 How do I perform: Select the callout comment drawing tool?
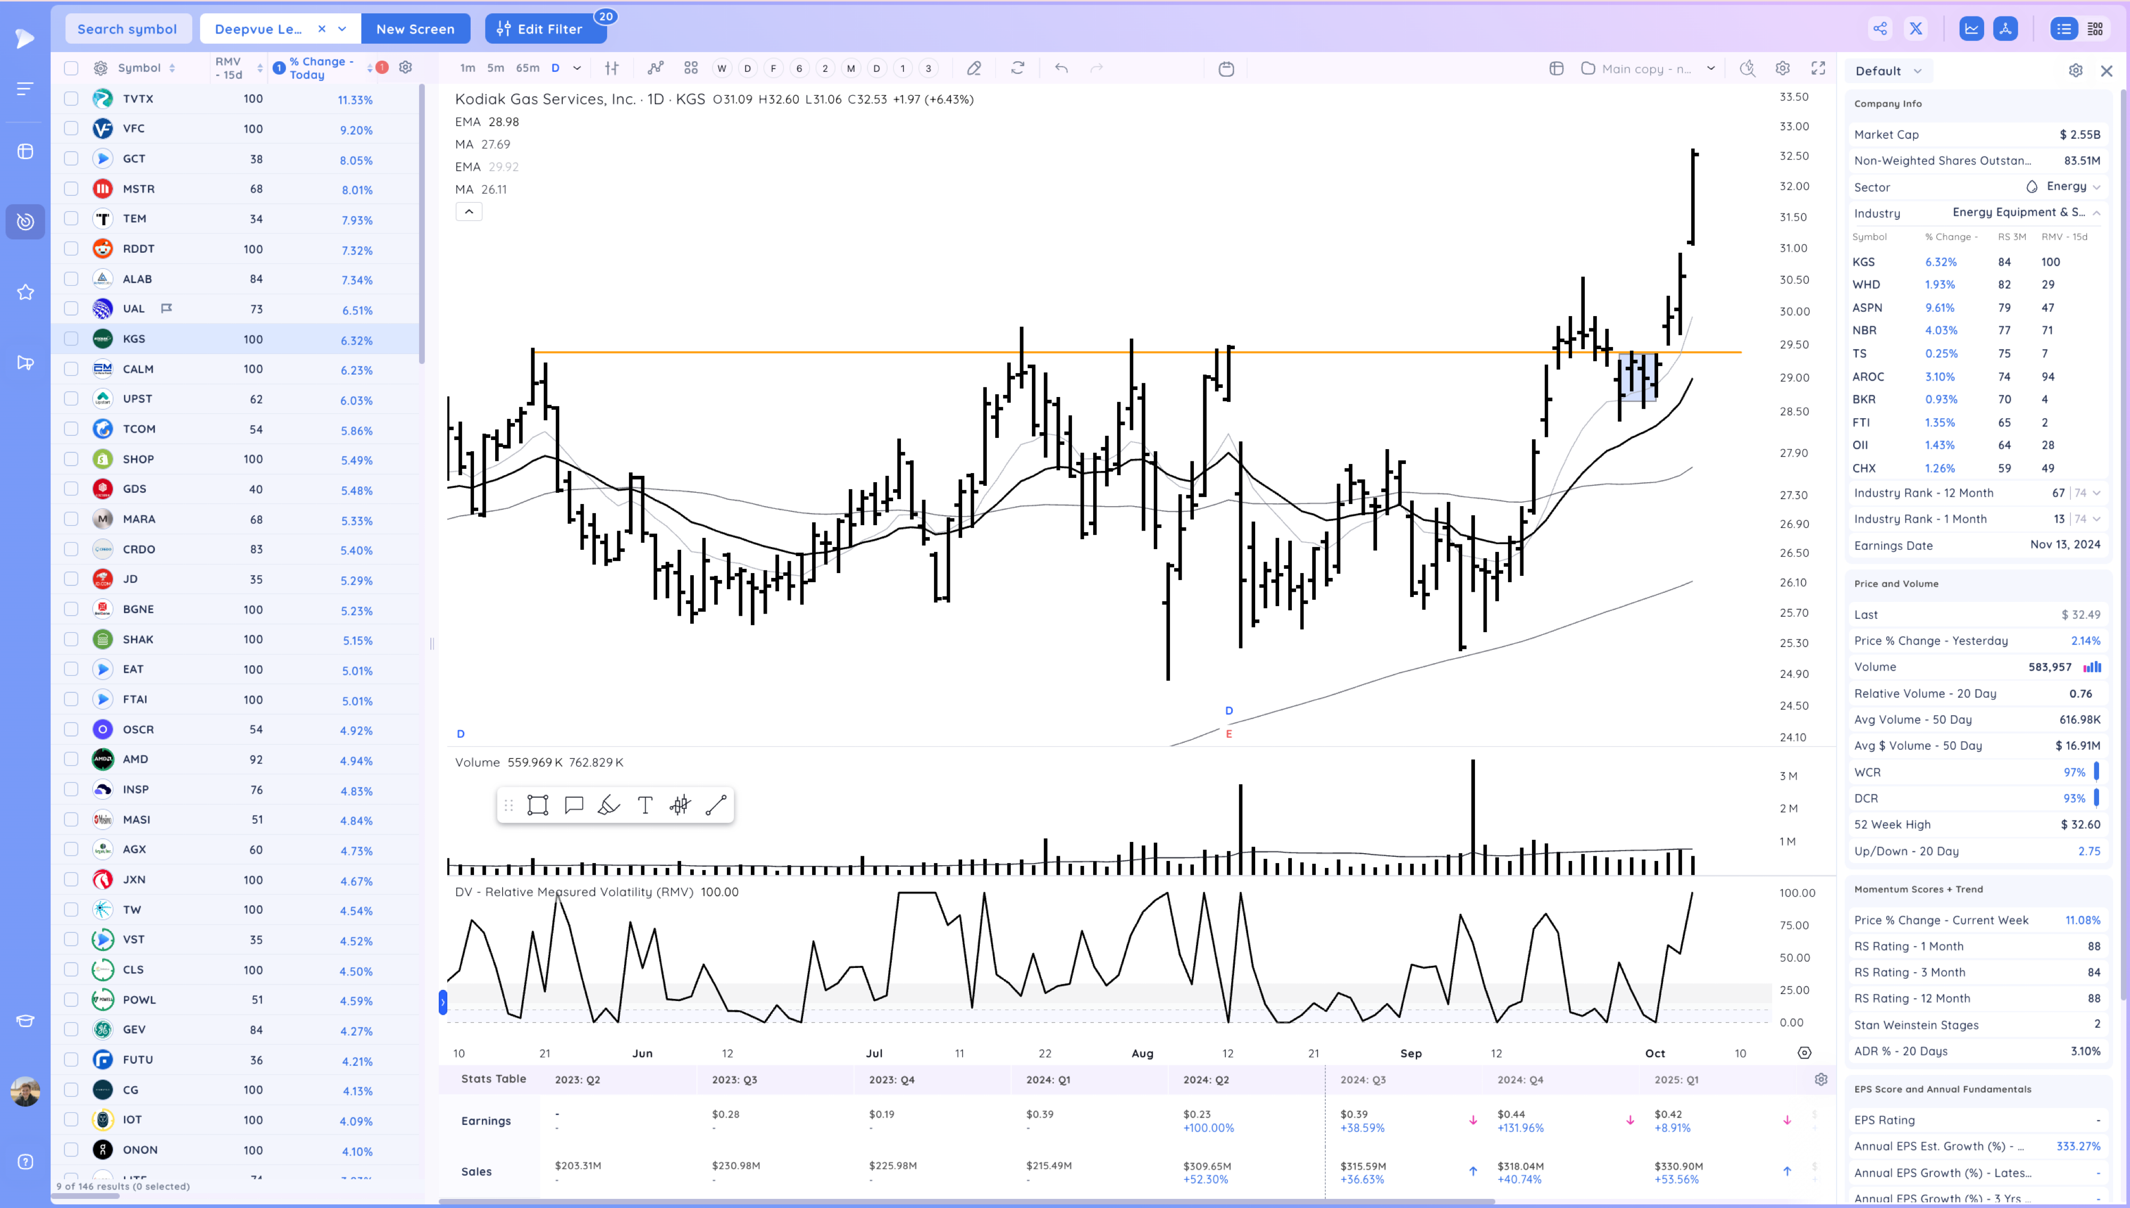click(574, 804)
